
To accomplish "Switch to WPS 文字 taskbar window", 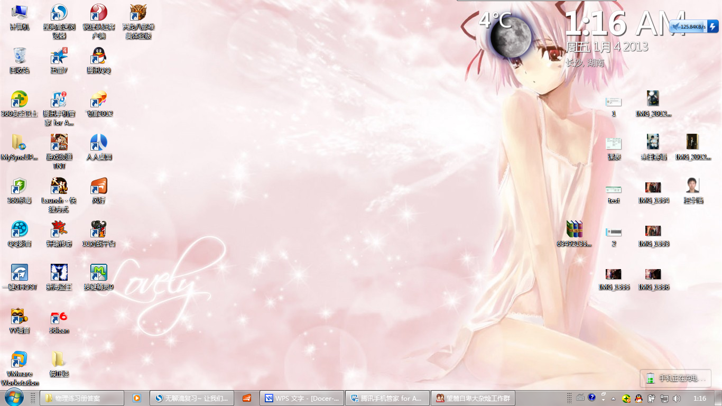I will pos(302,398).
